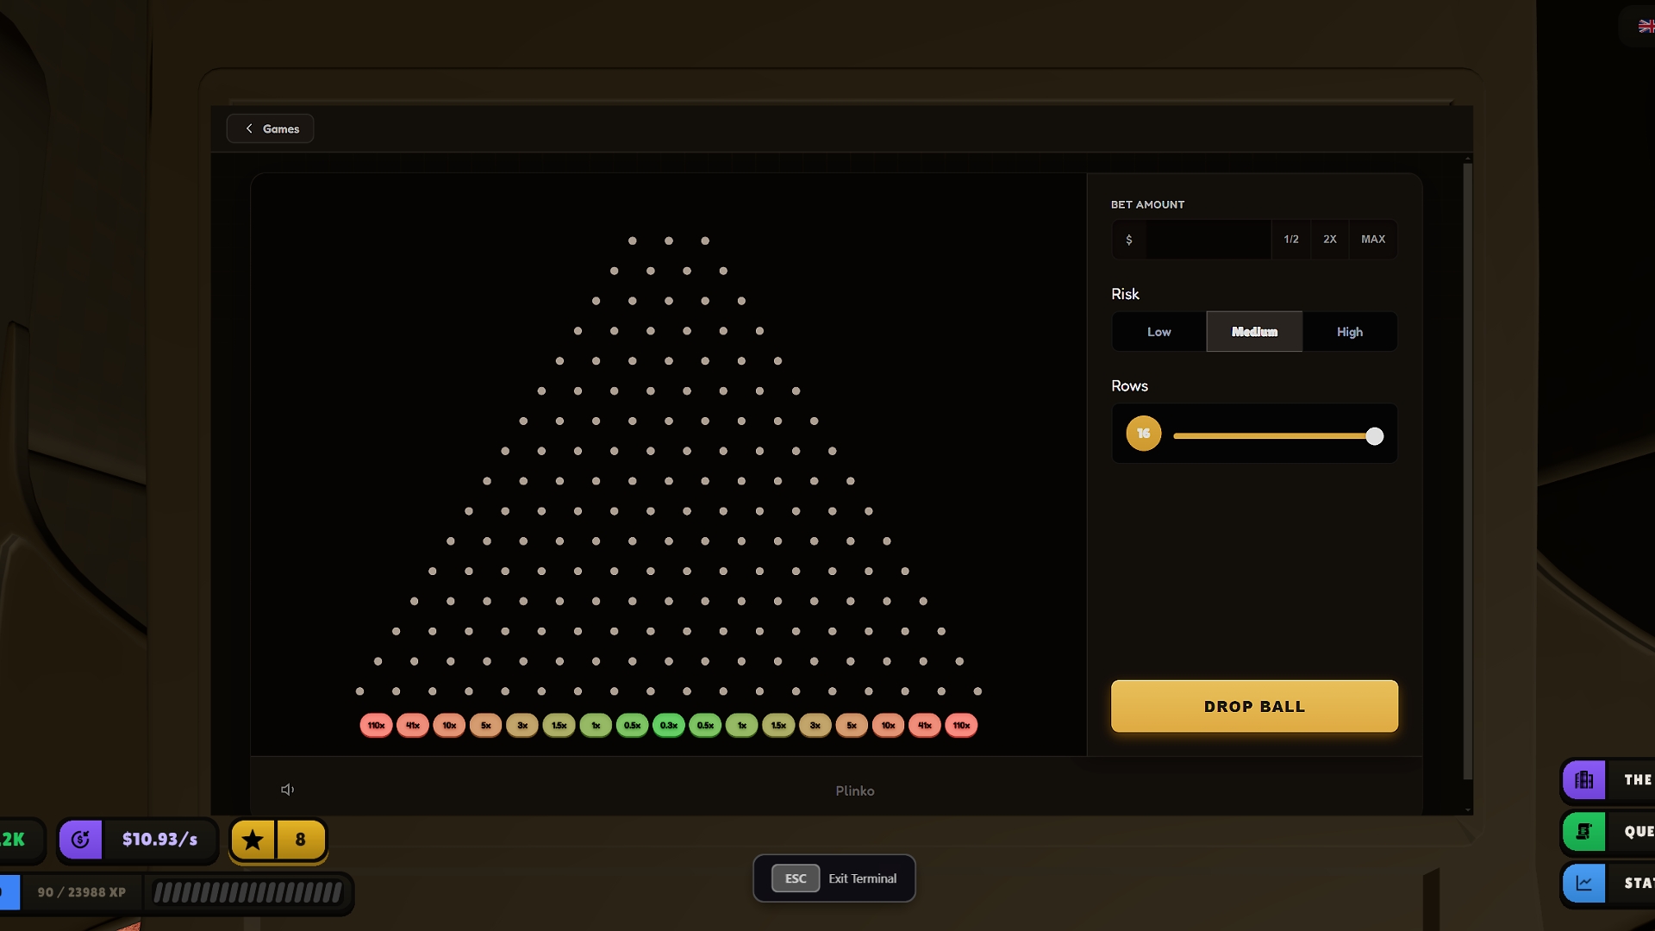Open the green quests icon panel
Screen dimensions: 1655x931
click(1584, 832)
